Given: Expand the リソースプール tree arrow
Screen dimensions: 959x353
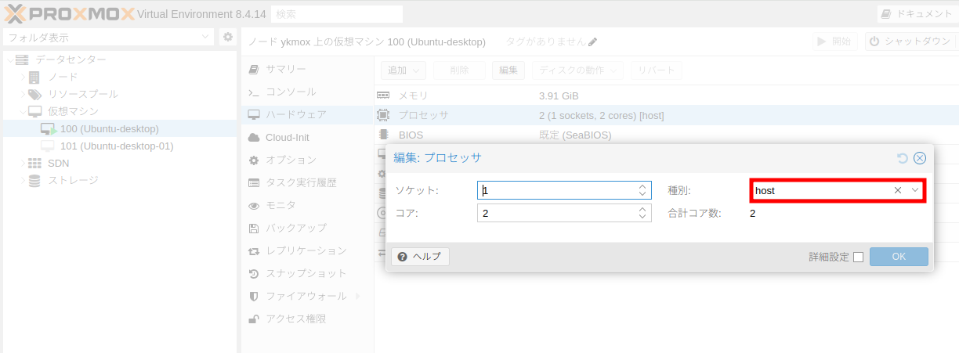Looking at the screenshot, I should [22, 94].
